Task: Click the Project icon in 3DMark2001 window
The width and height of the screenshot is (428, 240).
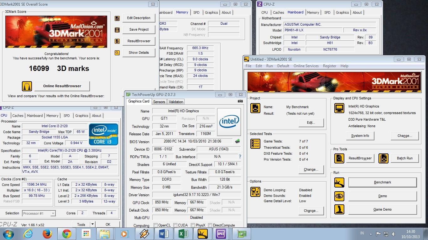Action: coord(255,108)
